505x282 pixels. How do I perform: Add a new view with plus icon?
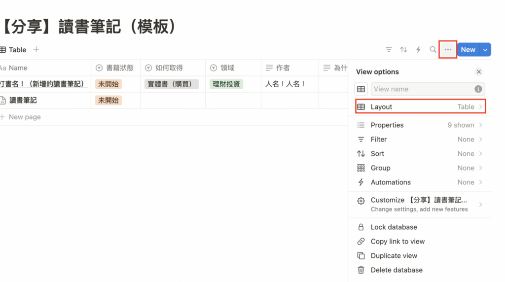pos(36,49)
